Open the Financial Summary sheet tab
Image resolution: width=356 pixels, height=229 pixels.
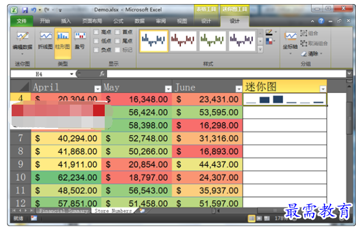point(63,211)
